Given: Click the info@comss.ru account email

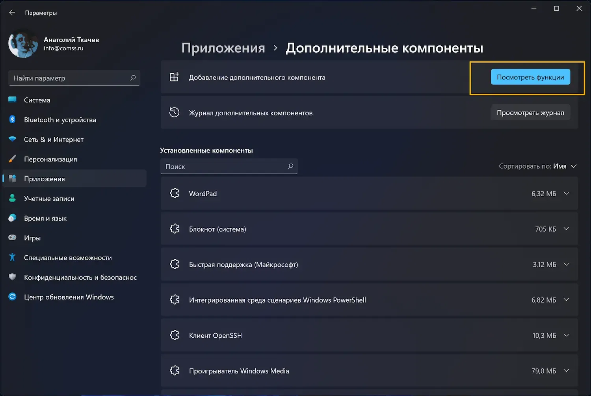Looking at the screenshot, I should click(63, 48).
